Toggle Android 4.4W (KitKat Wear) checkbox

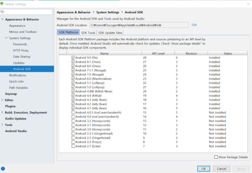(x=73, y=91)
